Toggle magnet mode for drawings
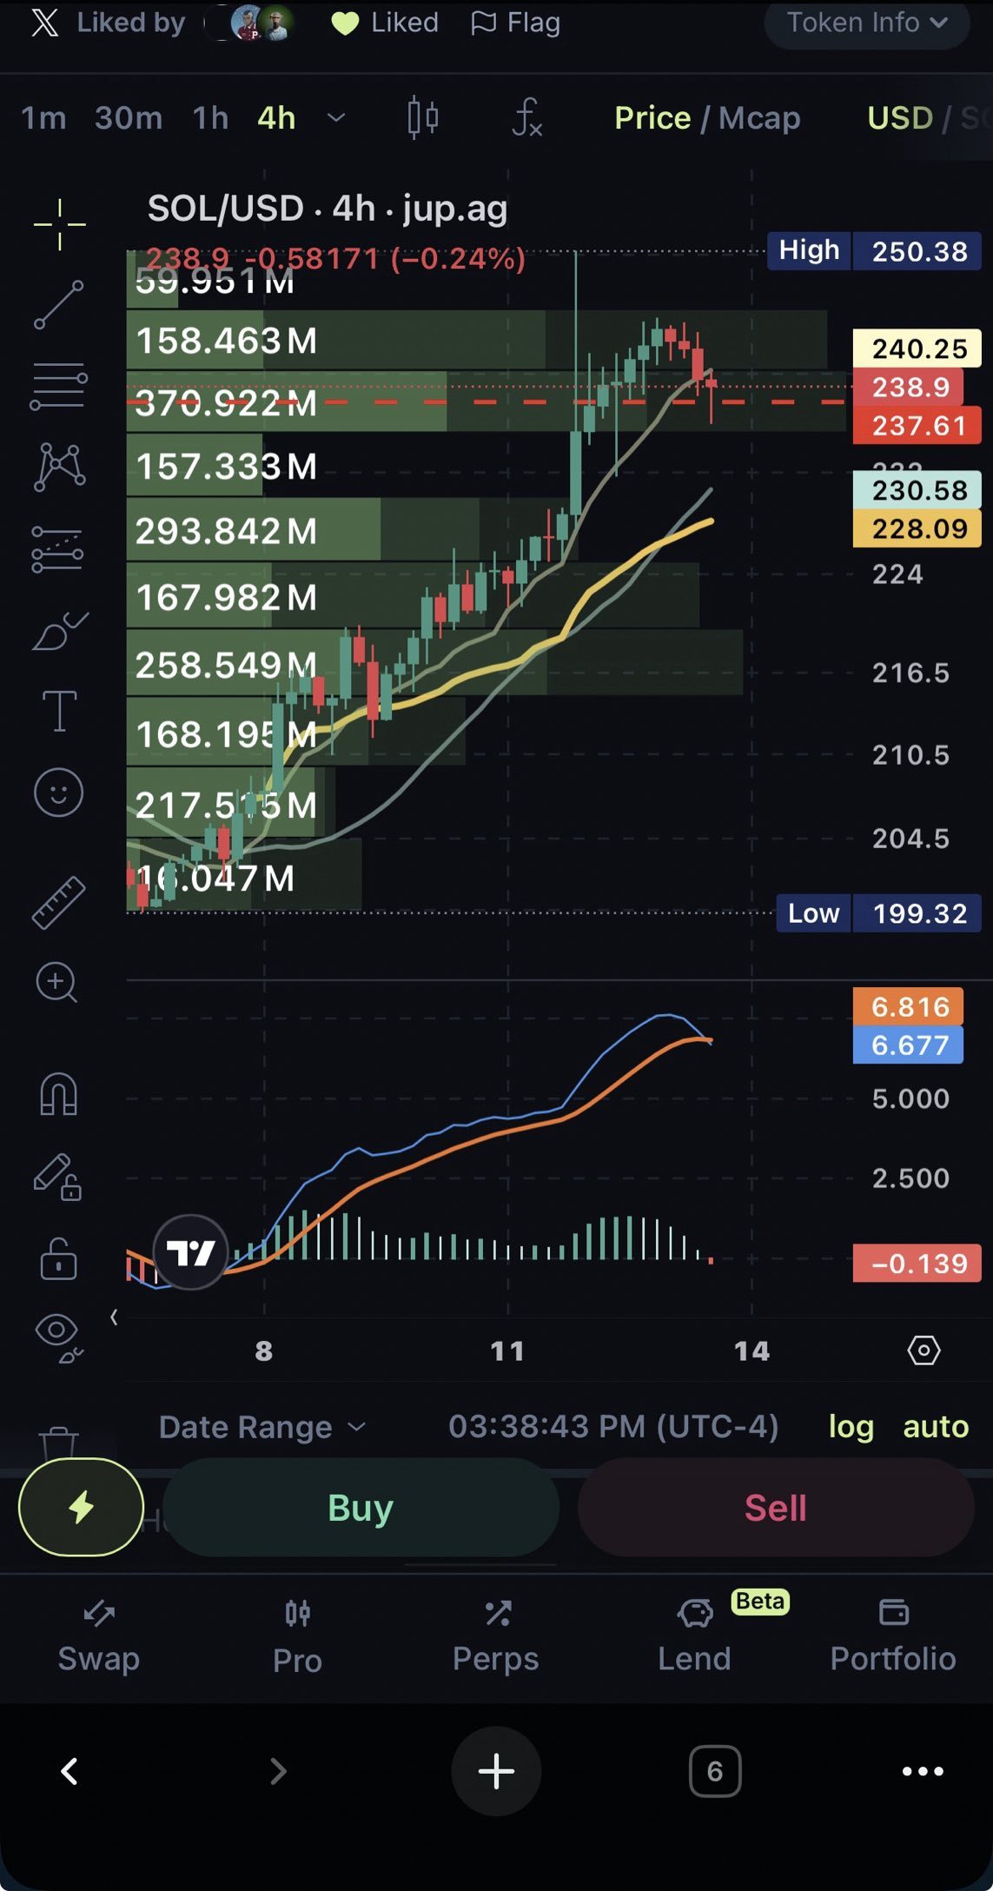This screenshot has width=993, height=1891. point(59,1093)
